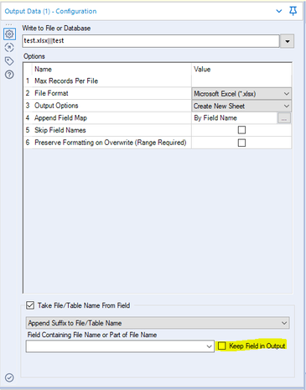Open the Write to File dropdown arrow
The image size is (306, 390).
(287, 41)
